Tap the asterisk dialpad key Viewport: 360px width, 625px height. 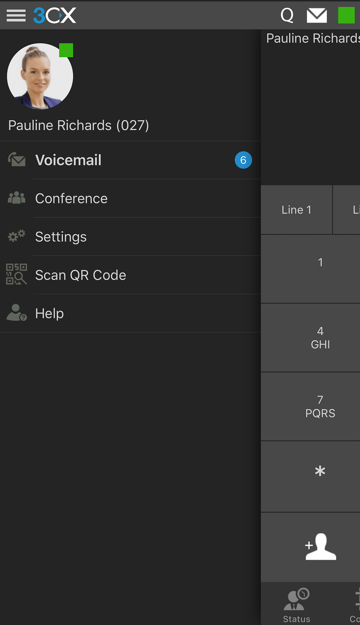coord(311,477)
